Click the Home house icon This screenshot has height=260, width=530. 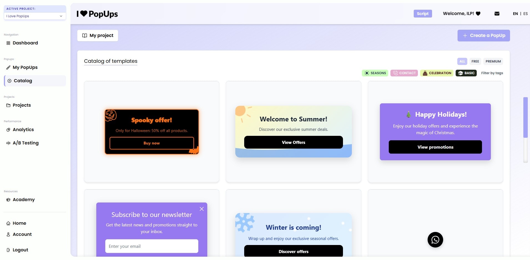coord(8,223)
